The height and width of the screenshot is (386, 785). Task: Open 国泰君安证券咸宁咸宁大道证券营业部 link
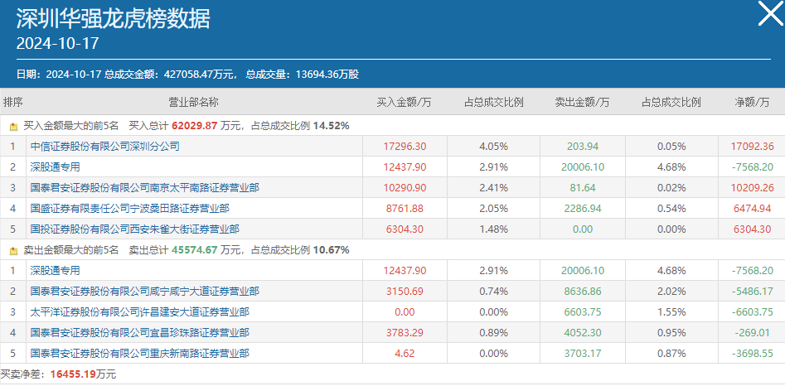[x=145, y=292]
